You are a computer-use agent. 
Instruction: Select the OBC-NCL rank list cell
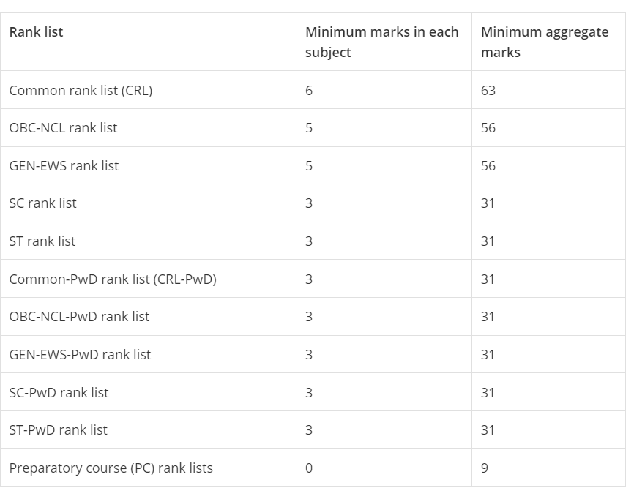click(63, 128)
